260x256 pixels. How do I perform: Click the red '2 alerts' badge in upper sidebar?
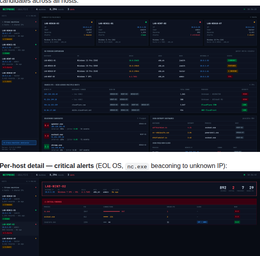click(7, 68)
